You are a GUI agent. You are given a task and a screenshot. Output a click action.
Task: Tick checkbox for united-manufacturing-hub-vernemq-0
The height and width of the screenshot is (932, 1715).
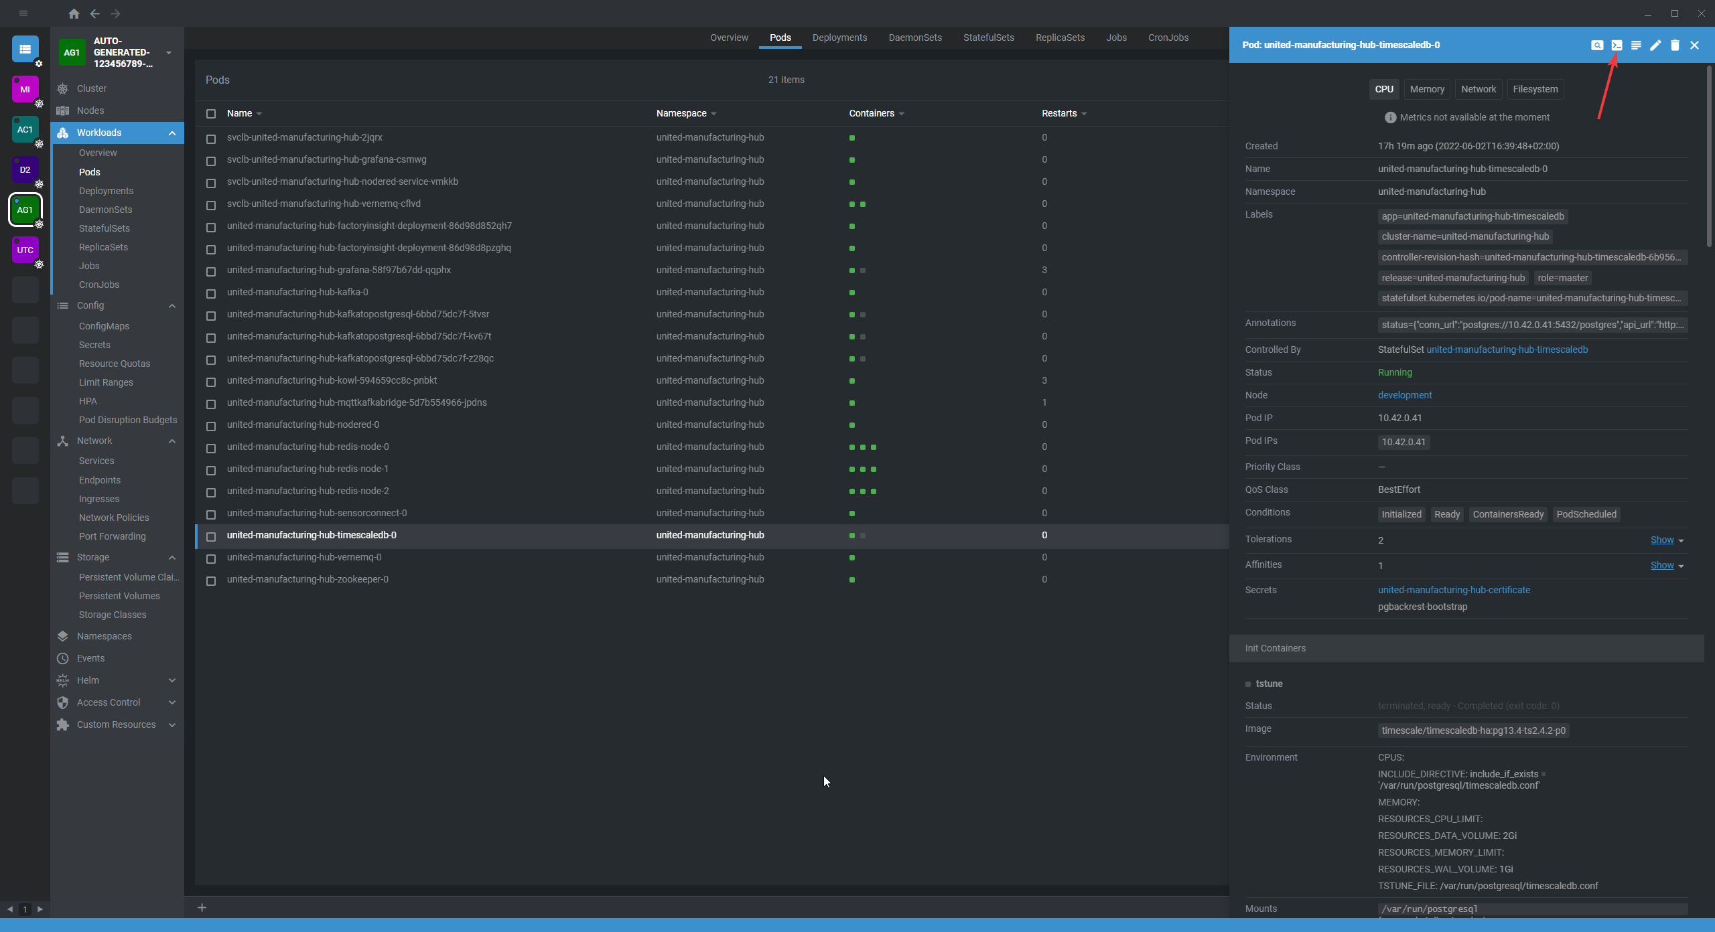211,558
